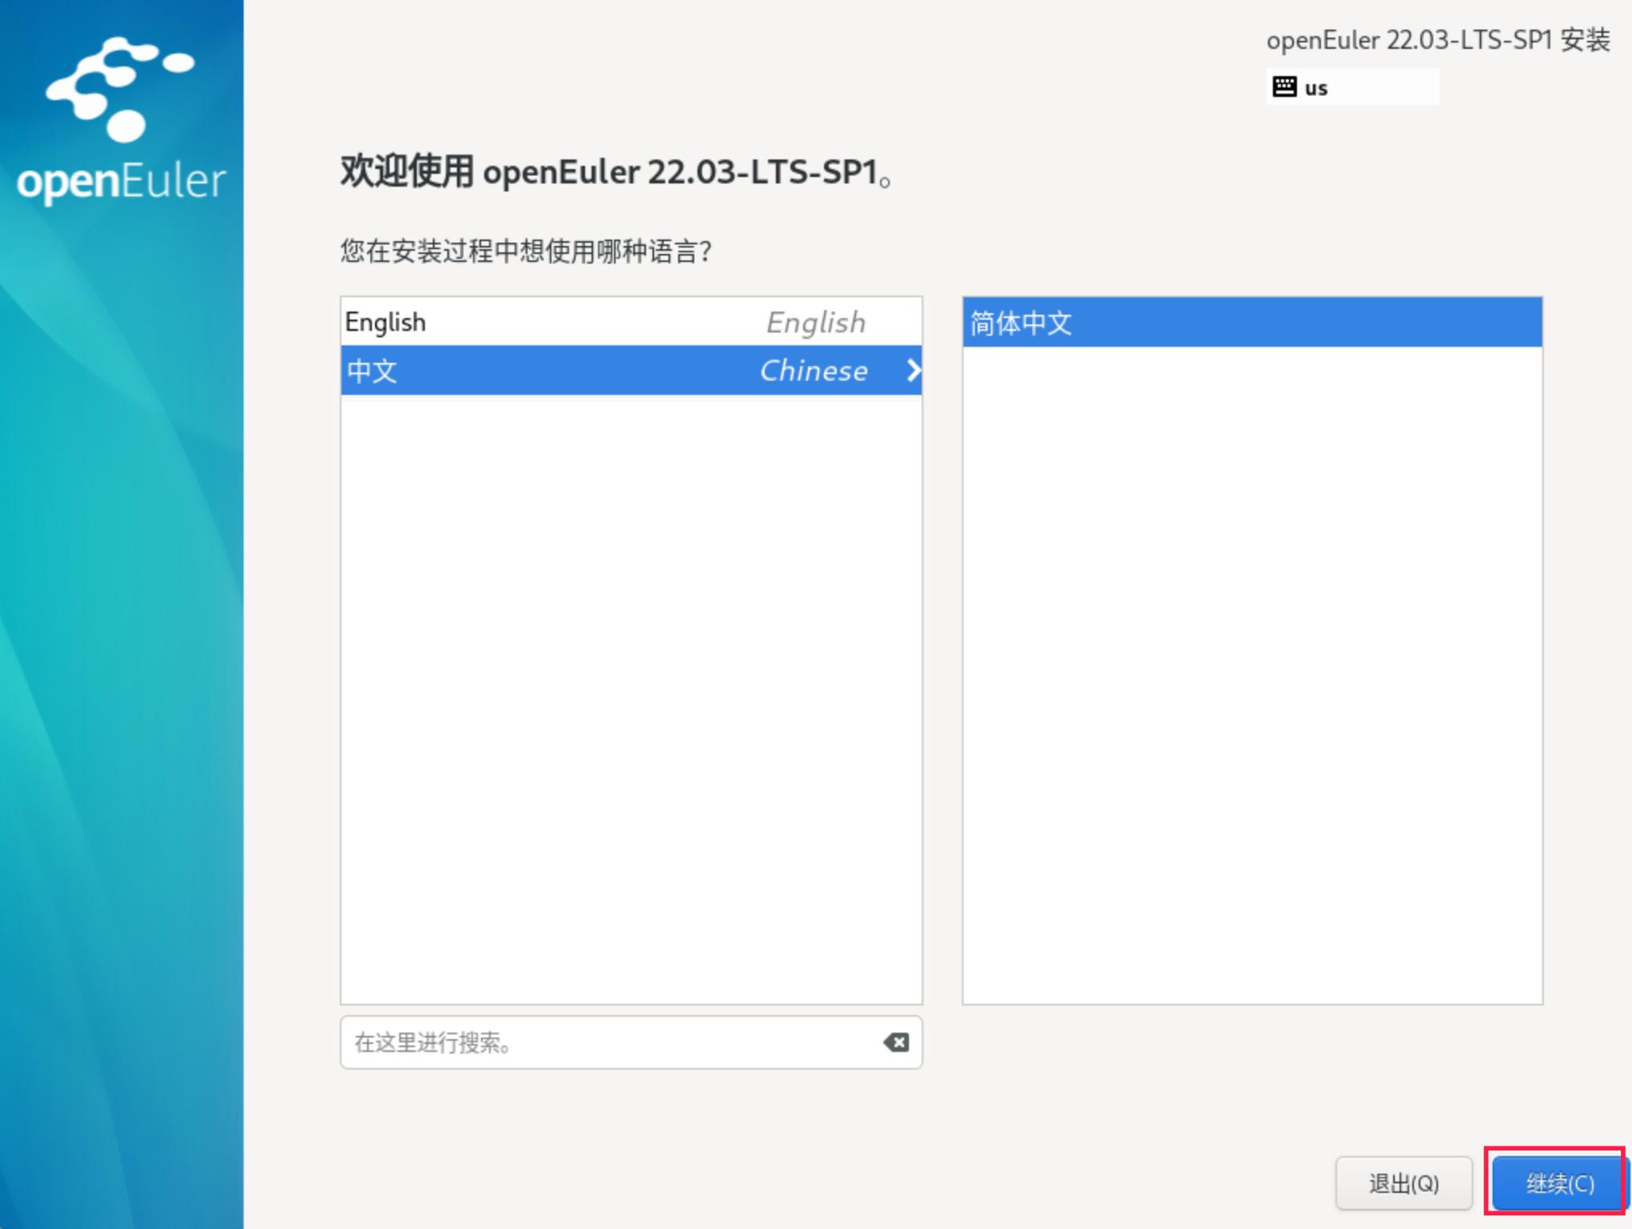Click the 欢迎使用 openEuler welcome heading
The image size is (1632, 1229).
click(x=615, y=171)
